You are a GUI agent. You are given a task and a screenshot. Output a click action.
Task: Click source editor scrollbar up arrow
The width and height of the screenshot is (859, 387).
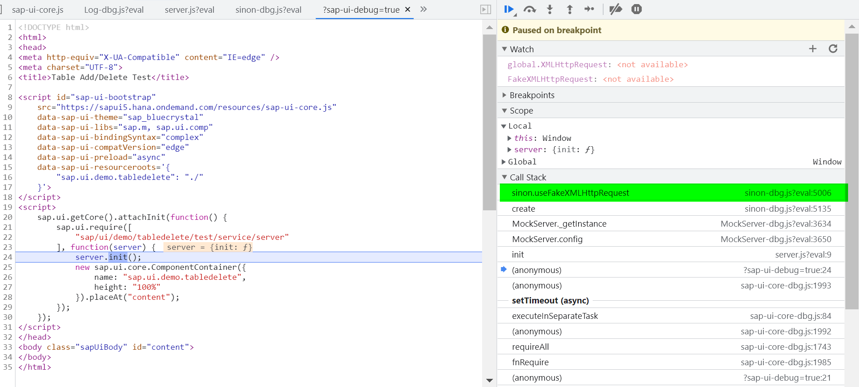[x=489, y=27]
